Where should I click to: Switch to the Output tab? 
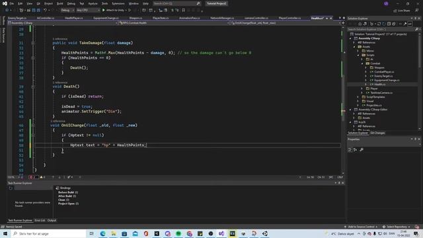click(x=52, y=220)
